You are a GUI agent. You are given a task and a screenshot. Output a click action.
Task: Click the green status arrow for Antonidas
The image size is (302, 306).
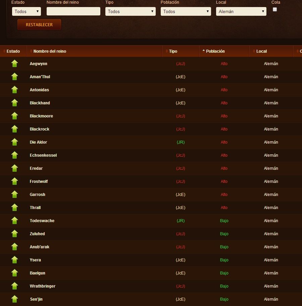(x=15, y=90)
